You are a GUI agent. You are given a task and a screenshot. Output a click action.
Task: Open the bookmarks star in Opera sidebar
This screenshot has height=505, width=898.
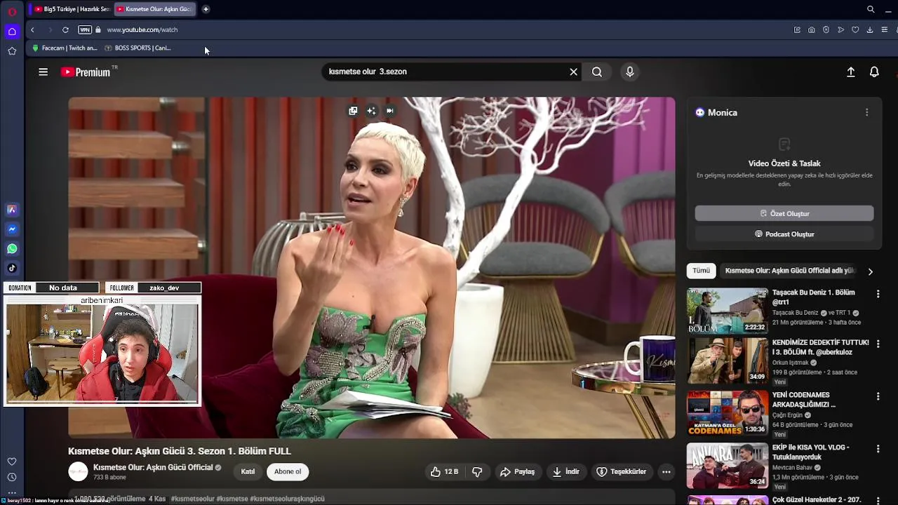[x=12, y=51]
